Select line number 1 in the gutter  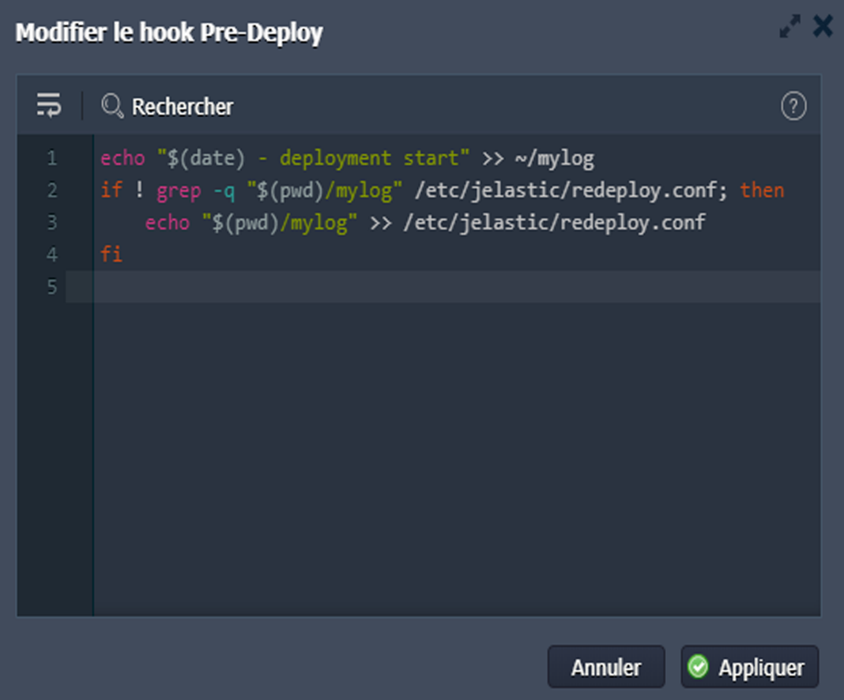(x=51, y=159)
